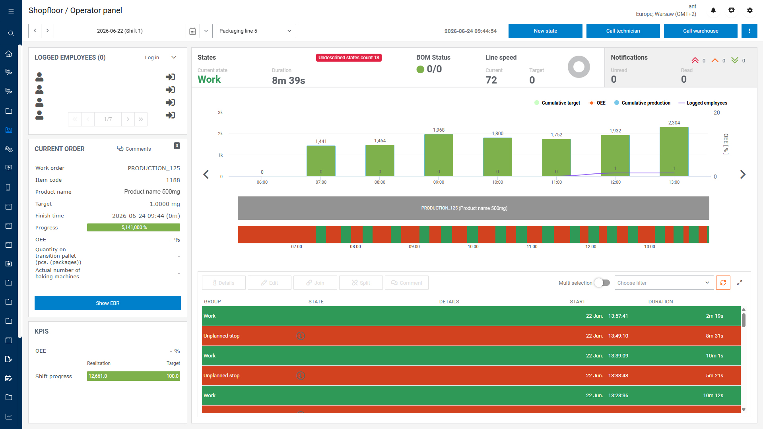Click info icon on first Unplanned stop

coord(301,336)
